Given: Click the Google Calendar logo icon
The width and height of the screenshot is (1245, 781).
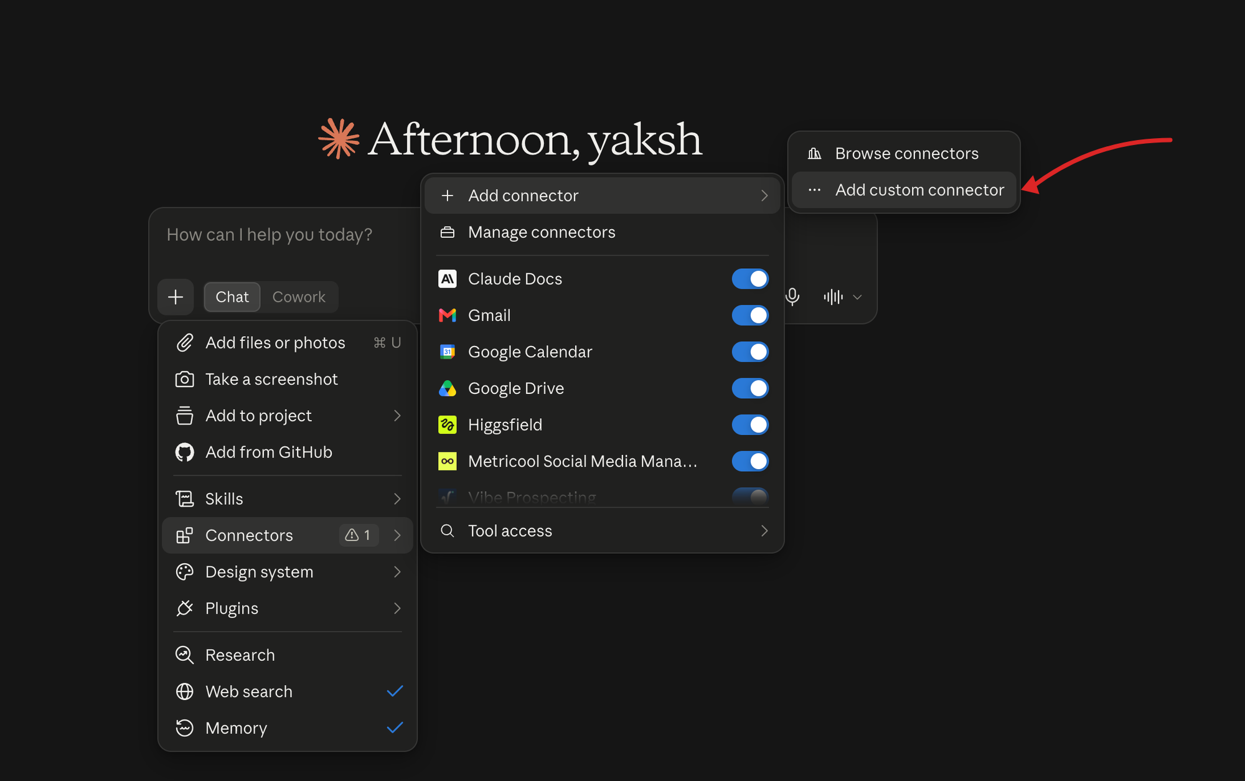Looking at the screenshot, I should 448,352.
